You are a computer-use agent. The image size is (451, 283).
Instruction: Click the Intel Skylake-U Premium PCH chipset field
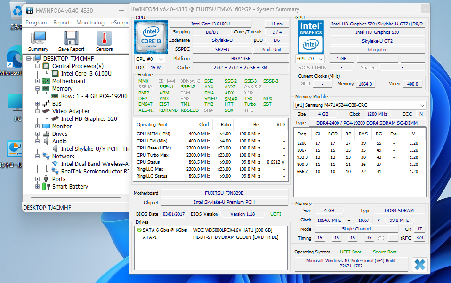coord(224,202)
